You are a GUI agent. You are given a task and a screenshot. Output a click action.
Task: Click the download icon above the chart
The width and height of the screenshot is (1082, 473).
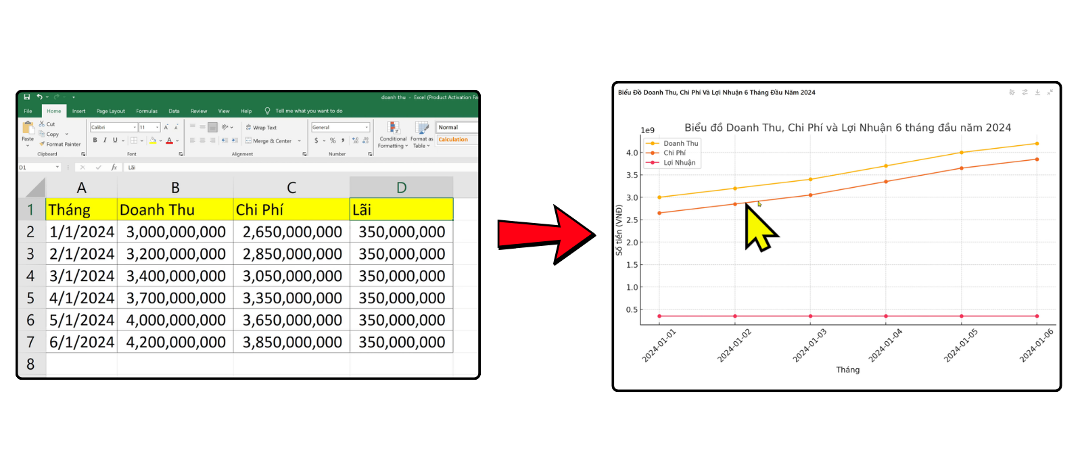tap(1037, 93)
